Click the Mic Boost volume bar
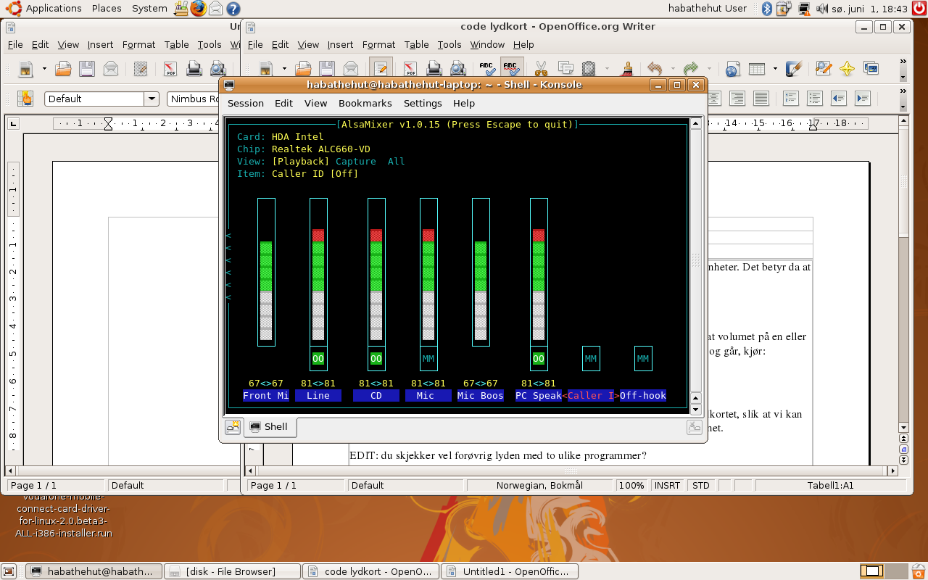Image resolution: width=928 pixels, height=580 pixels. [x=481, y=272]
